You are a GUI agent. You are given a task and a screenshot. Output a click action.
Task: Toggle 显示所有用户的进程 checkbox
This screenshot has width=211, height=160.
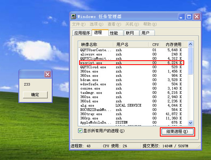(80, 131)
